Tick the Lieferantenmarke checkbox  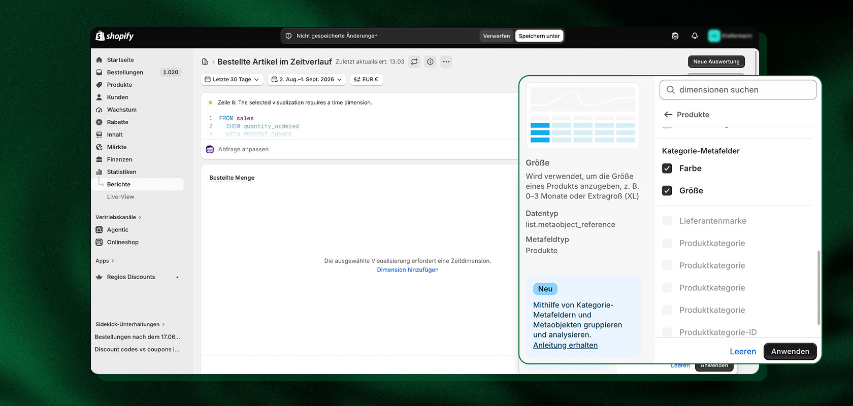pos(667,221)
